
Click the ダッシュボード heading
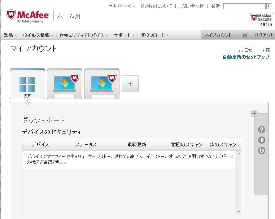tap(43, 120)
